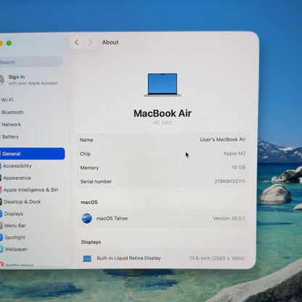Click the built-in display icon
Image resolution: width=302 pixels, height=302 pixels.
tap(87, 258)
